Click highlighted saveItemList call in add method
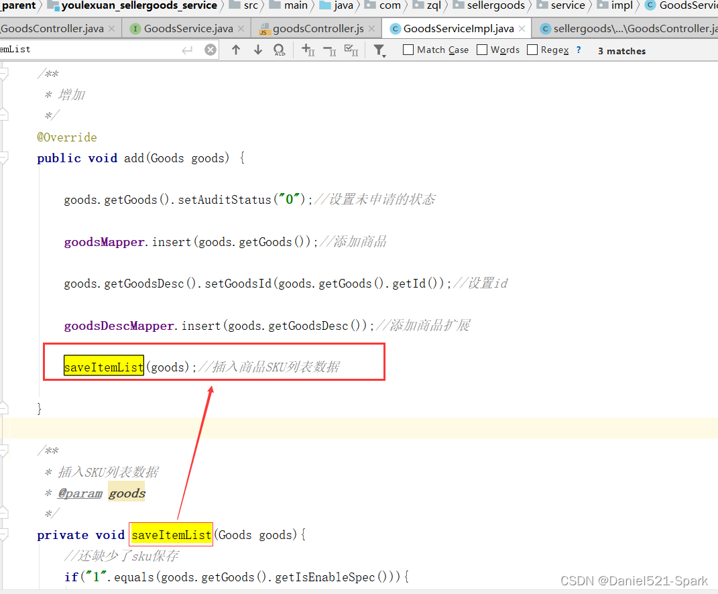Image resolution: width=718 pixels, height=594 pixels. click(x=104, y=367)
